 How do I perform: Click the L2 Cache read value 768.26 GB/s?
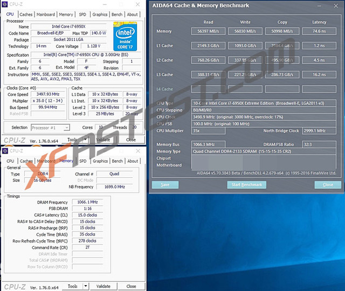coord(208,60)
